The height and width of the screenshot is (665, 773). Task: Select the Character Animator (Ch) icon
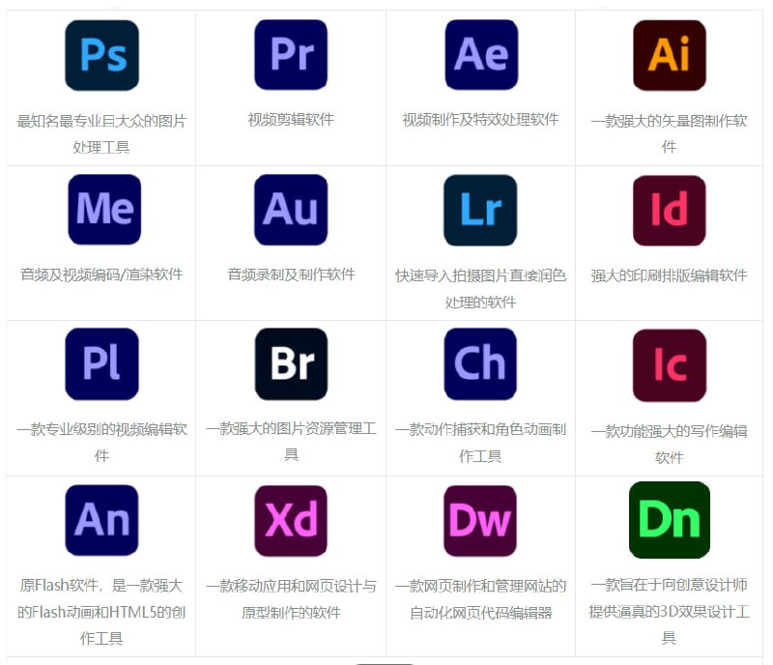(480, 364)
